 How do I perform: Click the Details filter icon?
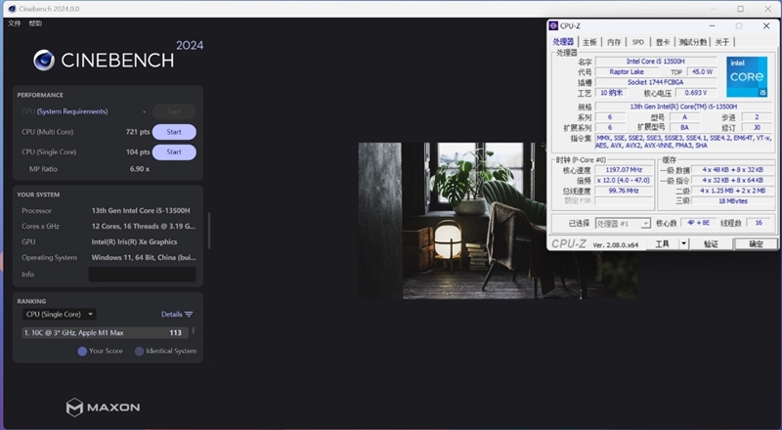click(x=189, y=315)
